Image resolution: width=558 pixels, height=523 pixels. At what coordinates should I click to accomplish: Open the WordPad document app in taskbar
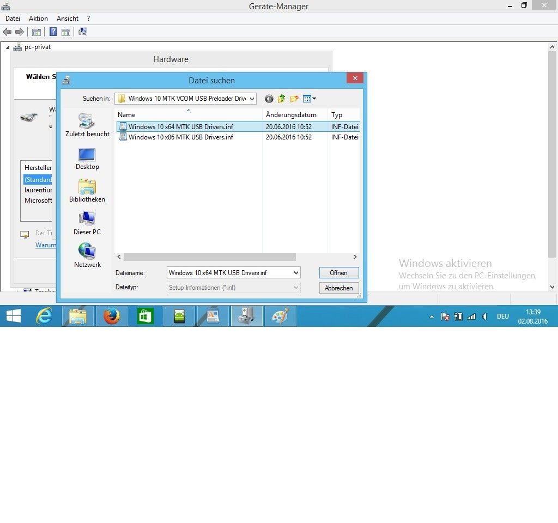[x=213, y=316]
